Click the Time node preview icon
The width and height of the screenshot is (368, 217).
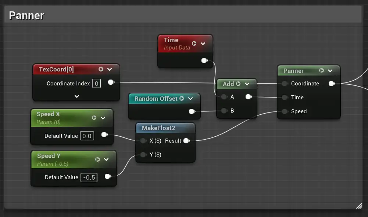194,44
